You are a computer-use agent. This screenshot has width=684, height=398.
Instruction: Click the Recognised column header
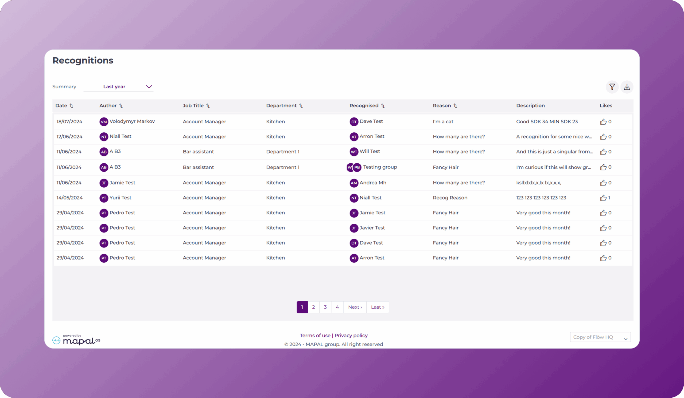point(364,105)
